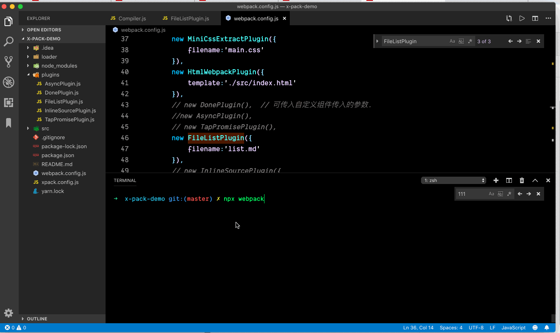Click Ln 36, Col 14 in status bar
The width and height of the screenshot is (560, 333).
pyautogui.click(x=418, y=328)
